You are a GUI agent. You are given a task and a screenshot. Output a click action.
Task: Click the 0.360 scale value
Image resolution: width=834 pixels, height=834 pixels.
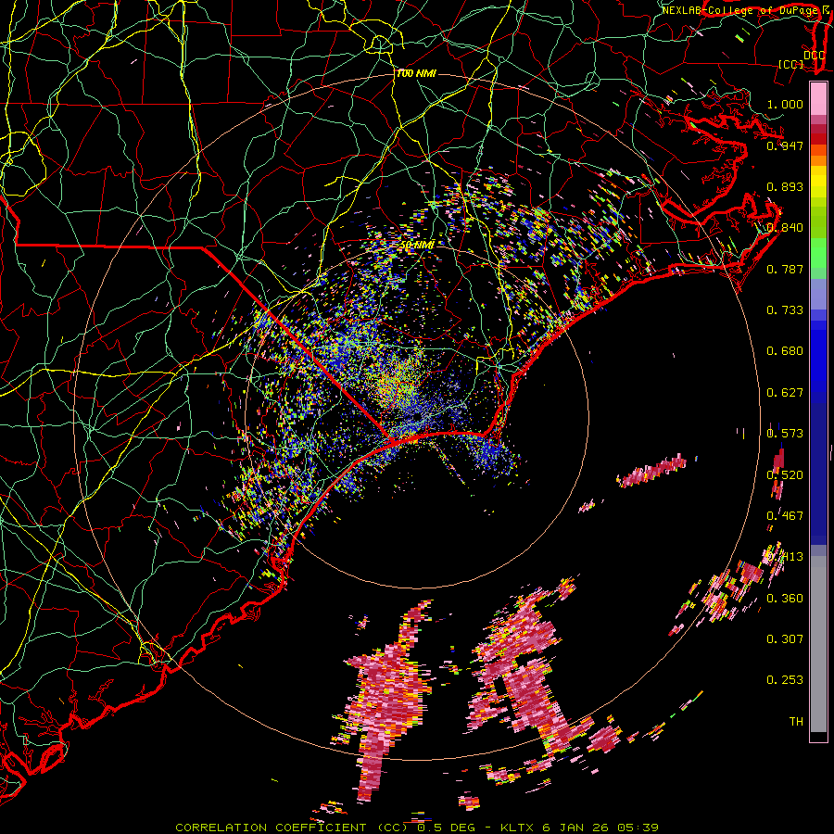pos(785,599)
